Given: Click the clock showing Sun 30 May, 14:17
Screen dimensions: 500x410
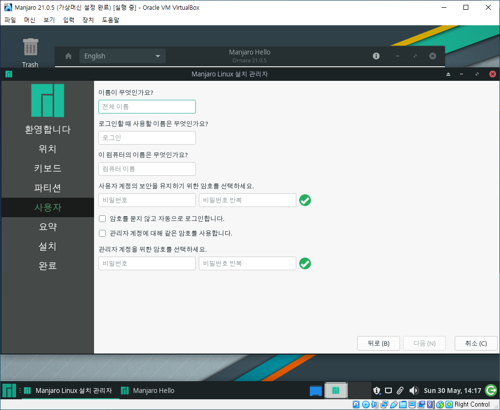Looking at the screenshot, I should tap(452, 391).
